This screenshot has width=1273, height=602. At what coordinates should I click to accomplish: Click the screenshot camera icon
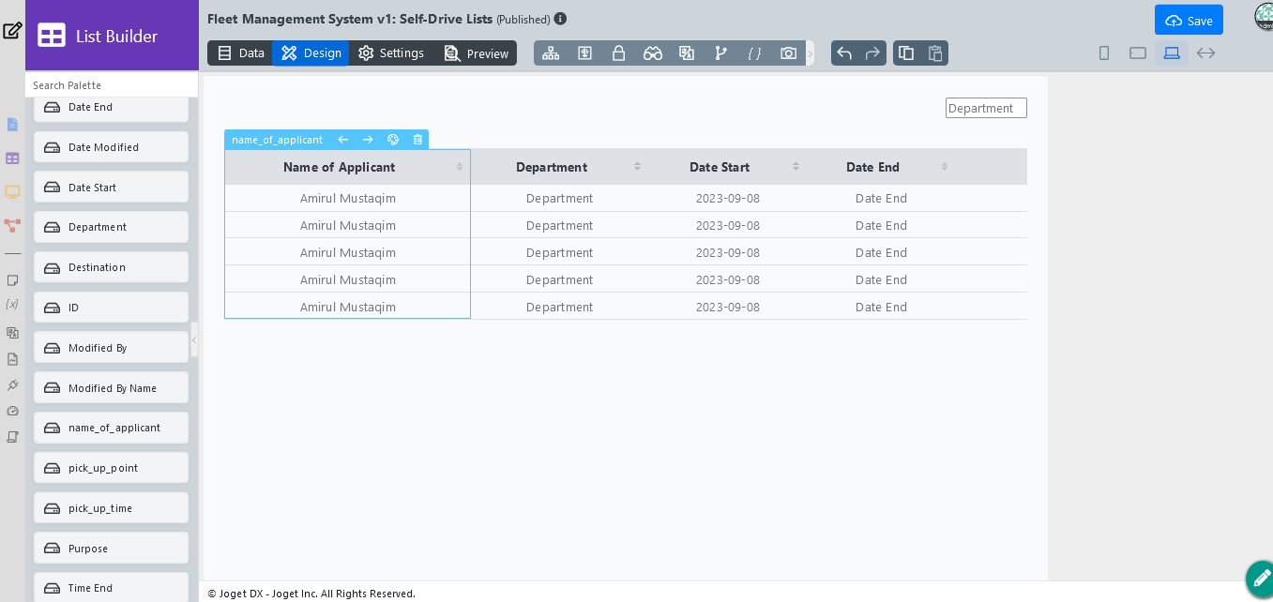[788, 53]
